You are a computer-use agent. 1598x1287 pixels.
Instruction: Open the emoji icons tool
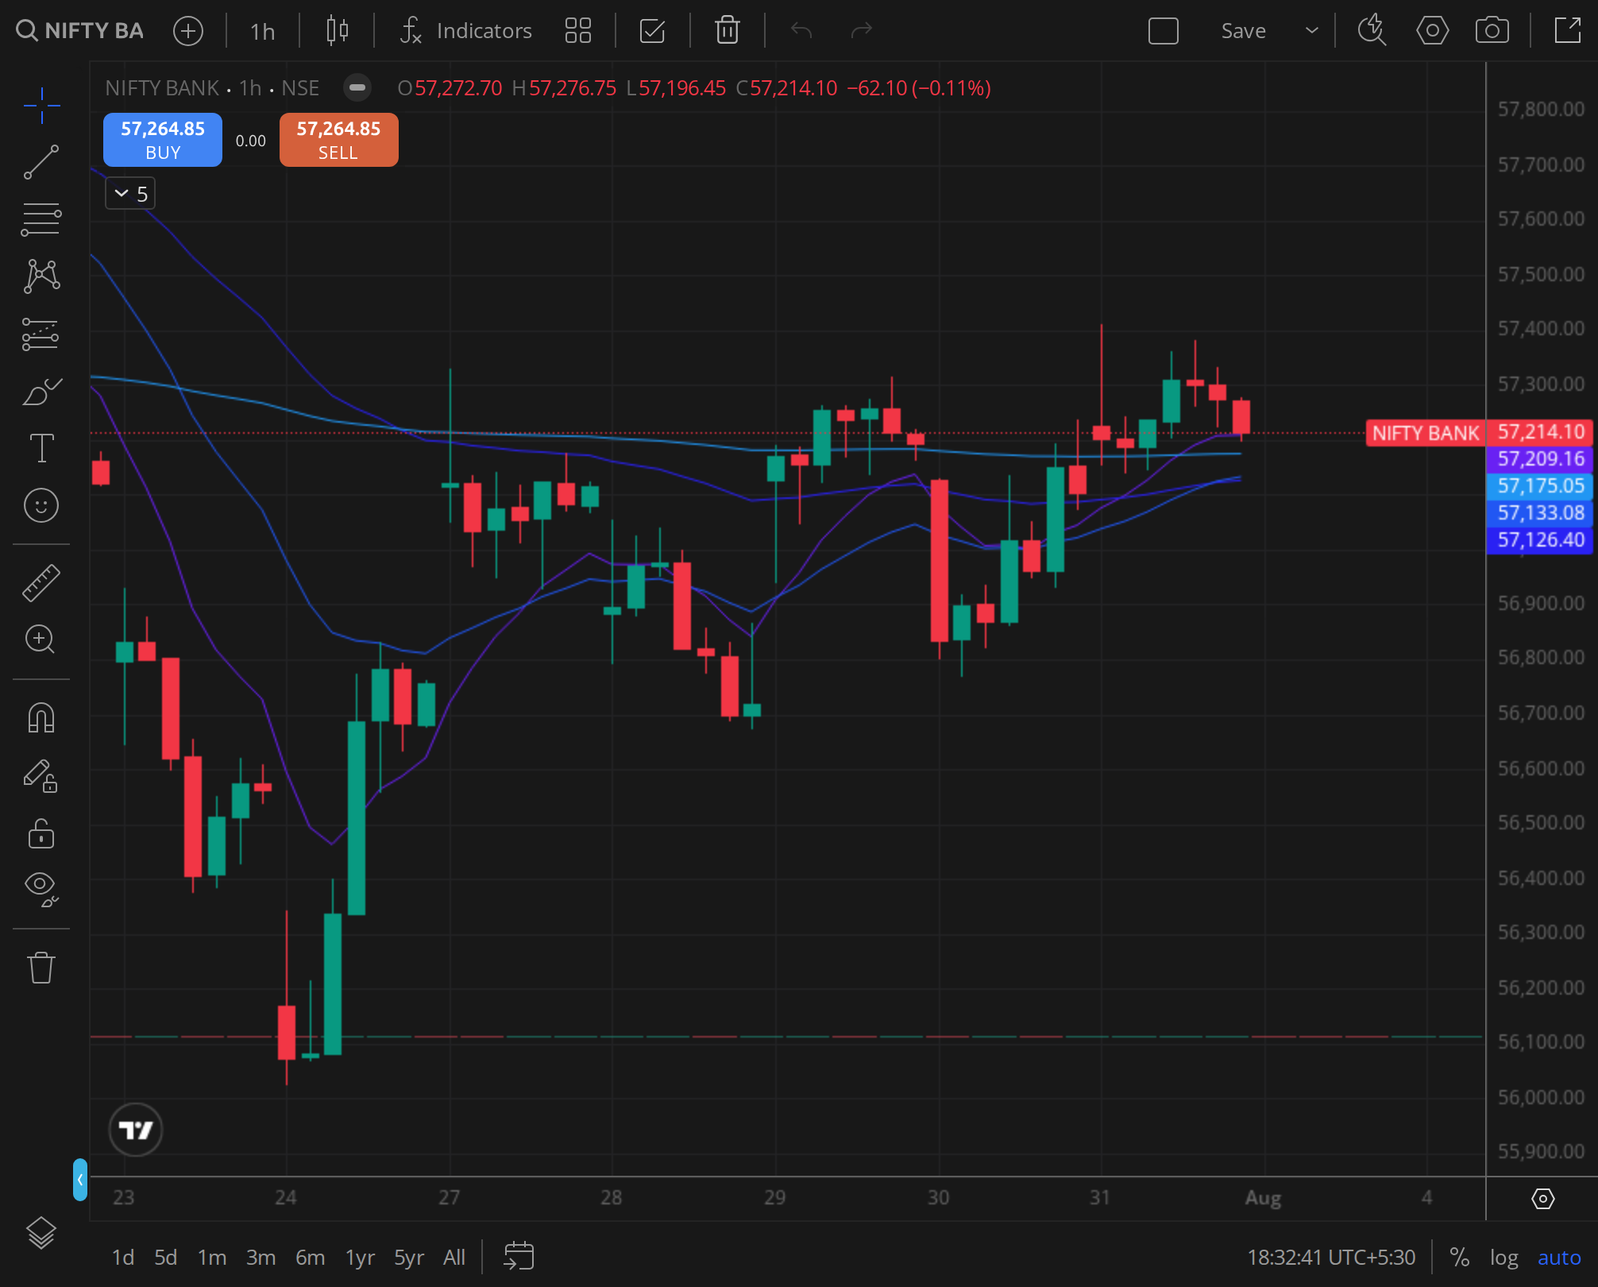(x=41, y=505)
